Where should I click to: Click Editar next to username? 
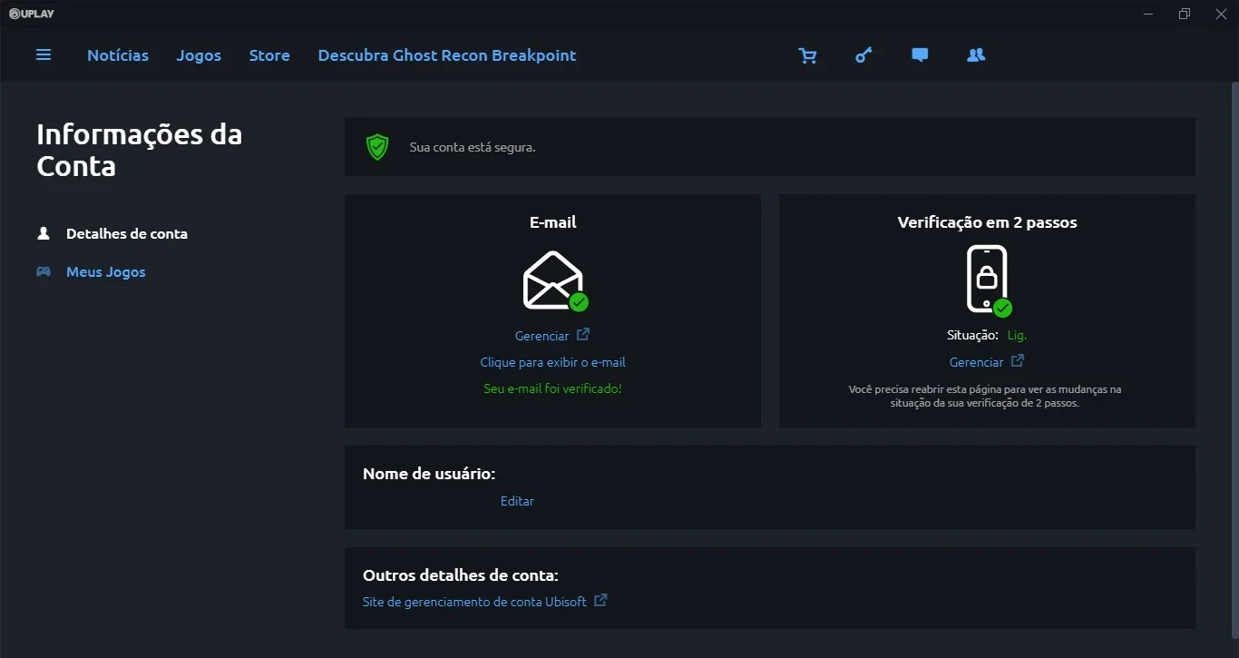tap(517, 501)
